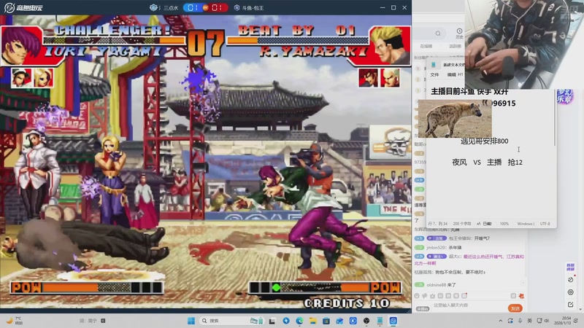The width and height of the screenshot is (584, 328).
Task: Select the 新建文本文档 Notepad tab
Action: (x=453, y=65)
